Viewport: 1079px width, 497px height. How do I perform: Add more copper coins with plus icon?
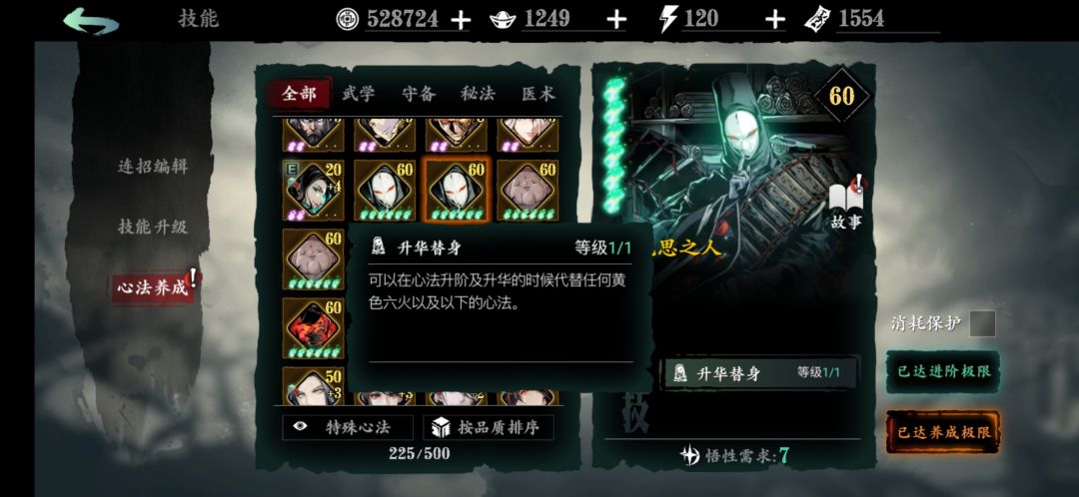pos(461,21)
